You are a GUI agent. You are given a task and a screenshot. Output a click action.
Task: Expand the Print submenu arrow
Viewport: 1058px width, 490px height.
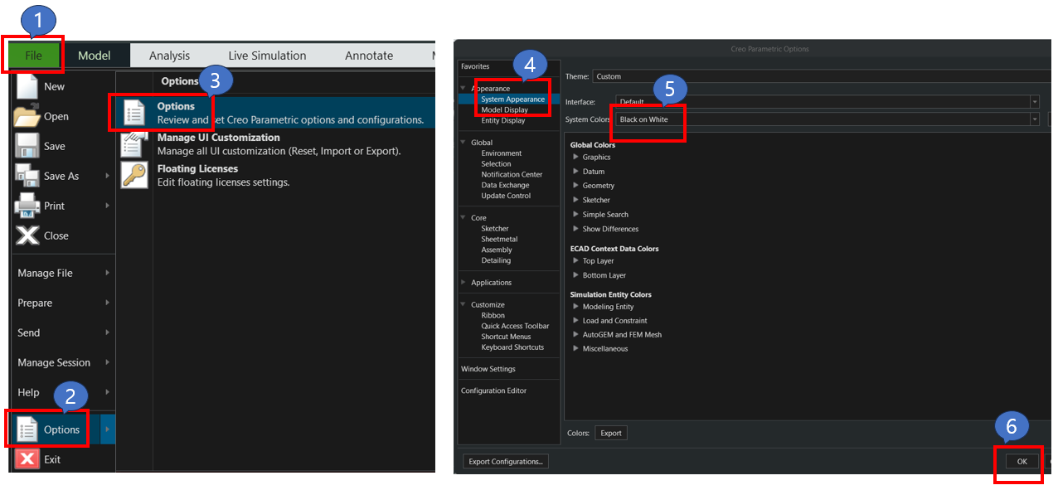[x=108, y=206]
